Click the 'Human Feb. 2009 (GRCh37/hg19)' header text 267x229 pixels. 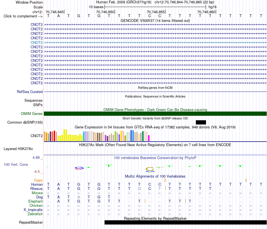tap(124, 2)
